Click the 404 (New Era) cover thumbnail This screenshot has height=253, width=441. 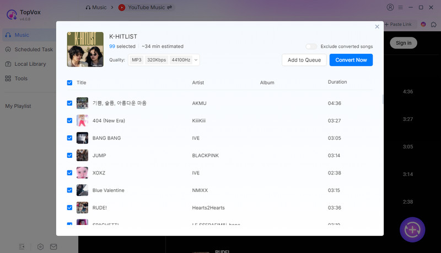coord(82,120)
